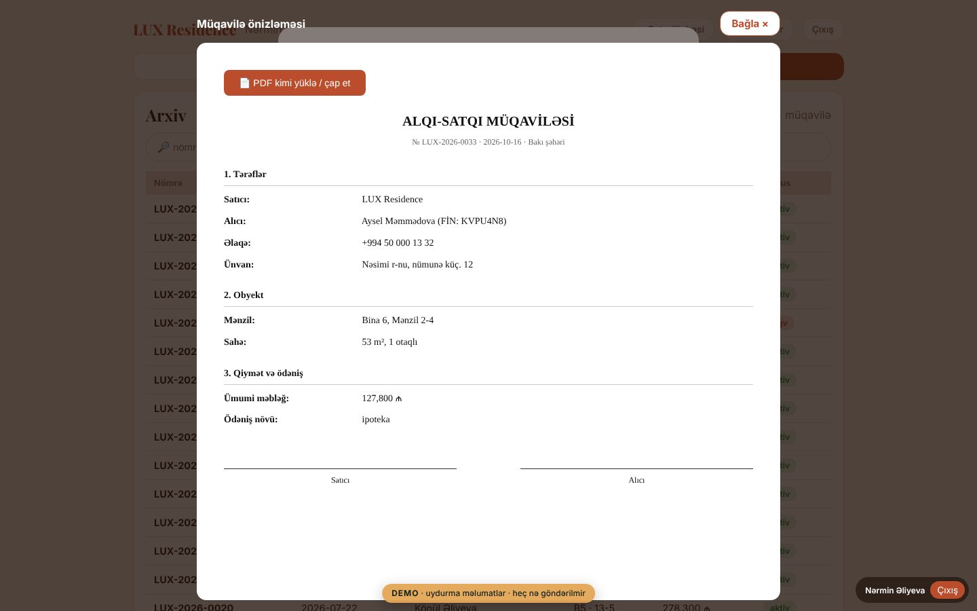Click the Çıxış button next to Nərmin Əliyeva
977x611 pixels.
(x=947, y=590)
